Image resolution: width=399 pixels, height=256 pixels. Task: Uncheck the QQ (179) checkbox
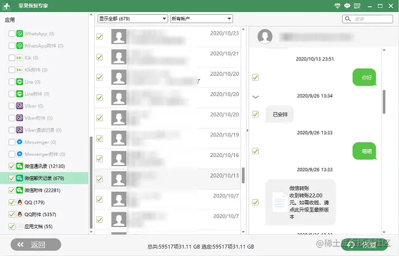tap(12, 202)
